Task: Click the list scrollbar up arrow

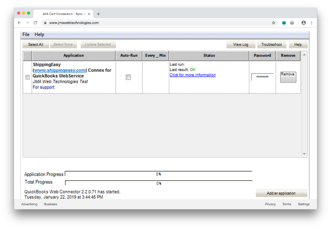Action: point(304,55)
